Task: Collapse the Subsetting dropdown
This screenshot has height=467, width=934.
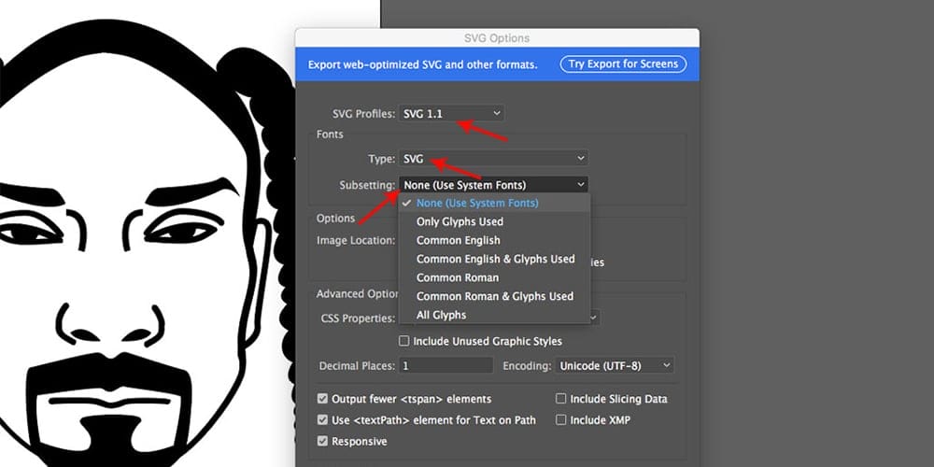Action: click(494, 185)
